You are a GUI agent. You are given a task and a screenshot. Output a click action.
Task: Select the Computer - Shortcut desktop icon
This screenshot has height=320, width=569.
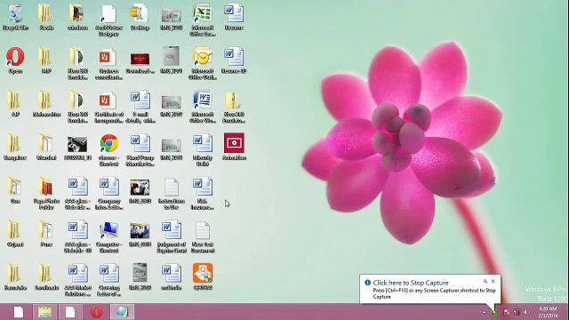point(108,236)
